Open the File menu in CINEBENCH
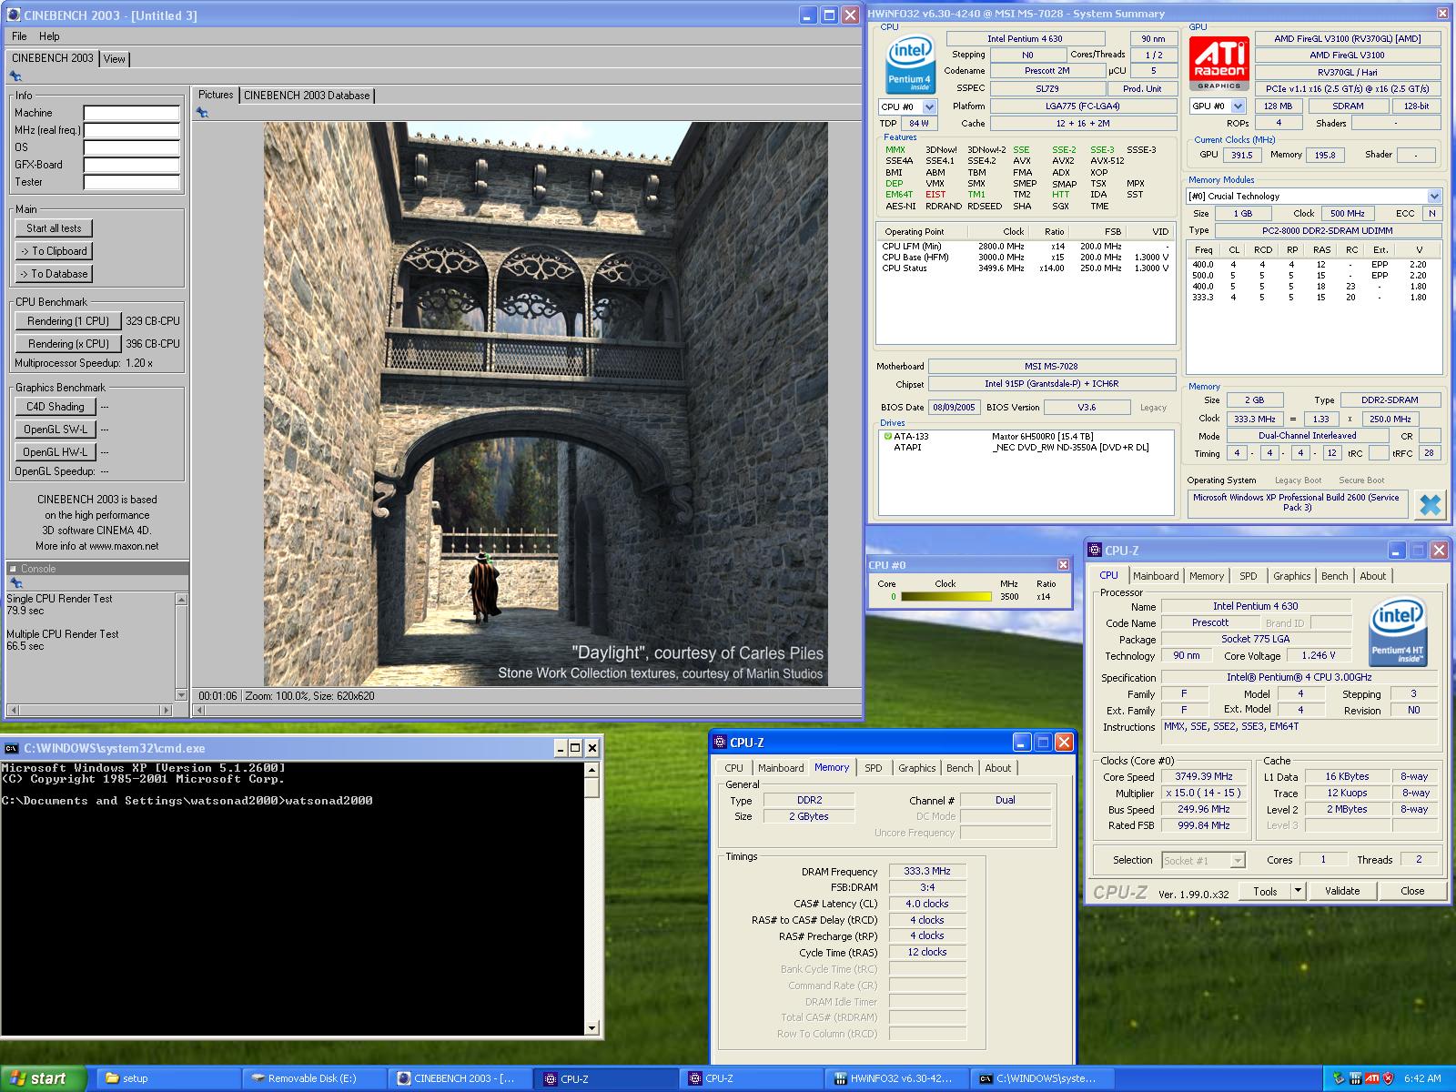Image resolution: width=1456 pixels, height=1092 pixels. [x=19, y=36]
